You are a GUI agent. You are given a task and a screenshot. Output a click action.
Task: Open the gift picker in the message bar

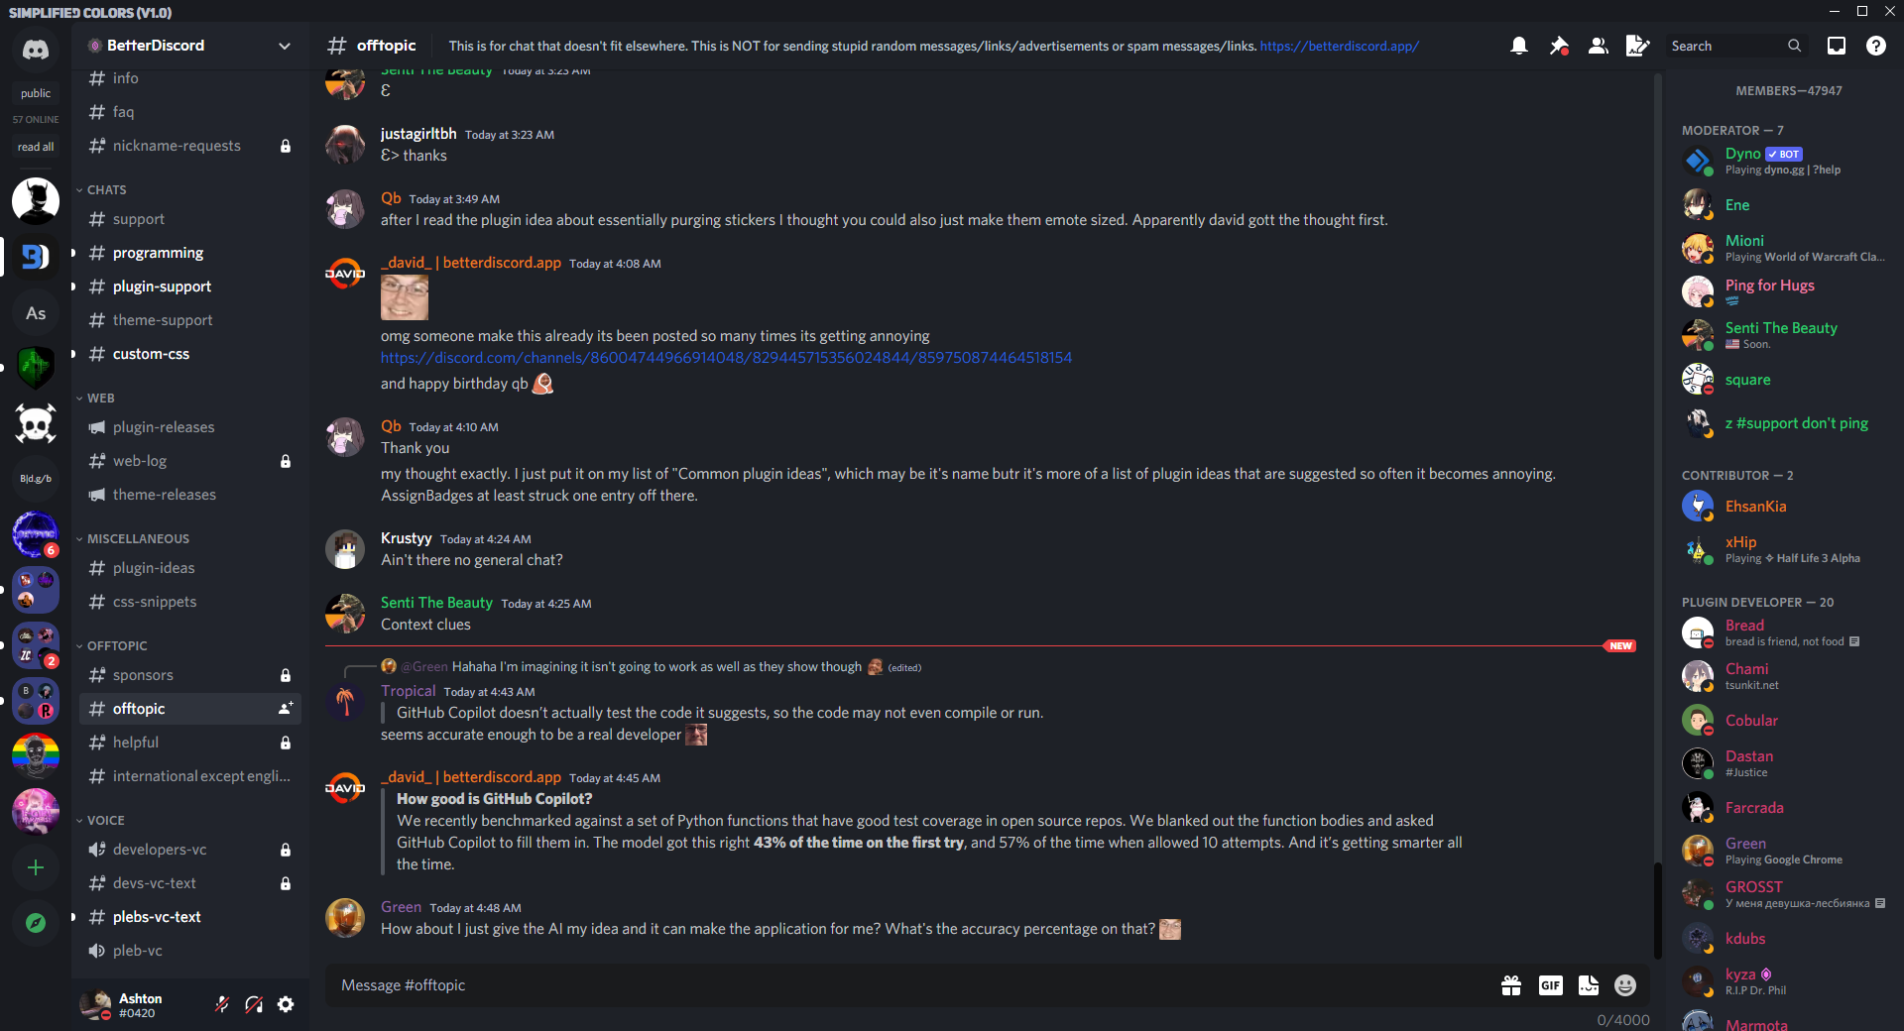pos(1511,985)
